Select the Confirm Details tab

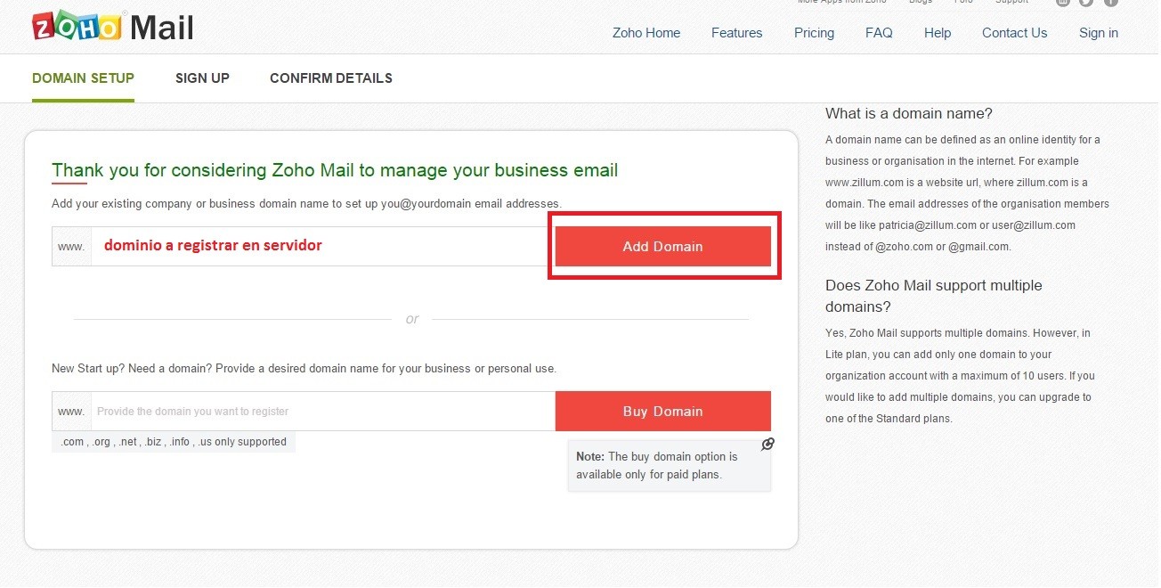coord(330,78)
